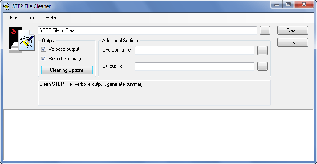The height and width of the screenshot is (164, 317).
Task: Close the STEP File Cleaner window
Action: (304, 5)
